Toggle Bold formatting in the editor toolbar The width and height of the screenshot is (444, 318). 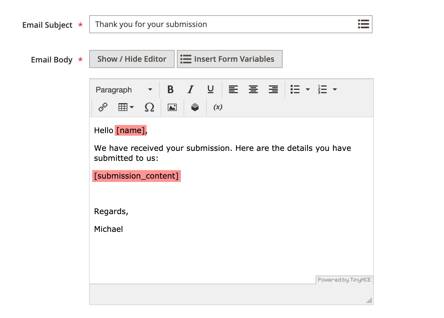pos(170,89)
